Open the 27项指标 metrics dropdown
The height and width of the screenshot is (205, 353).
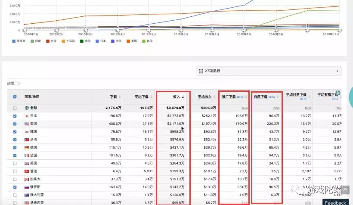click(269, 71)
